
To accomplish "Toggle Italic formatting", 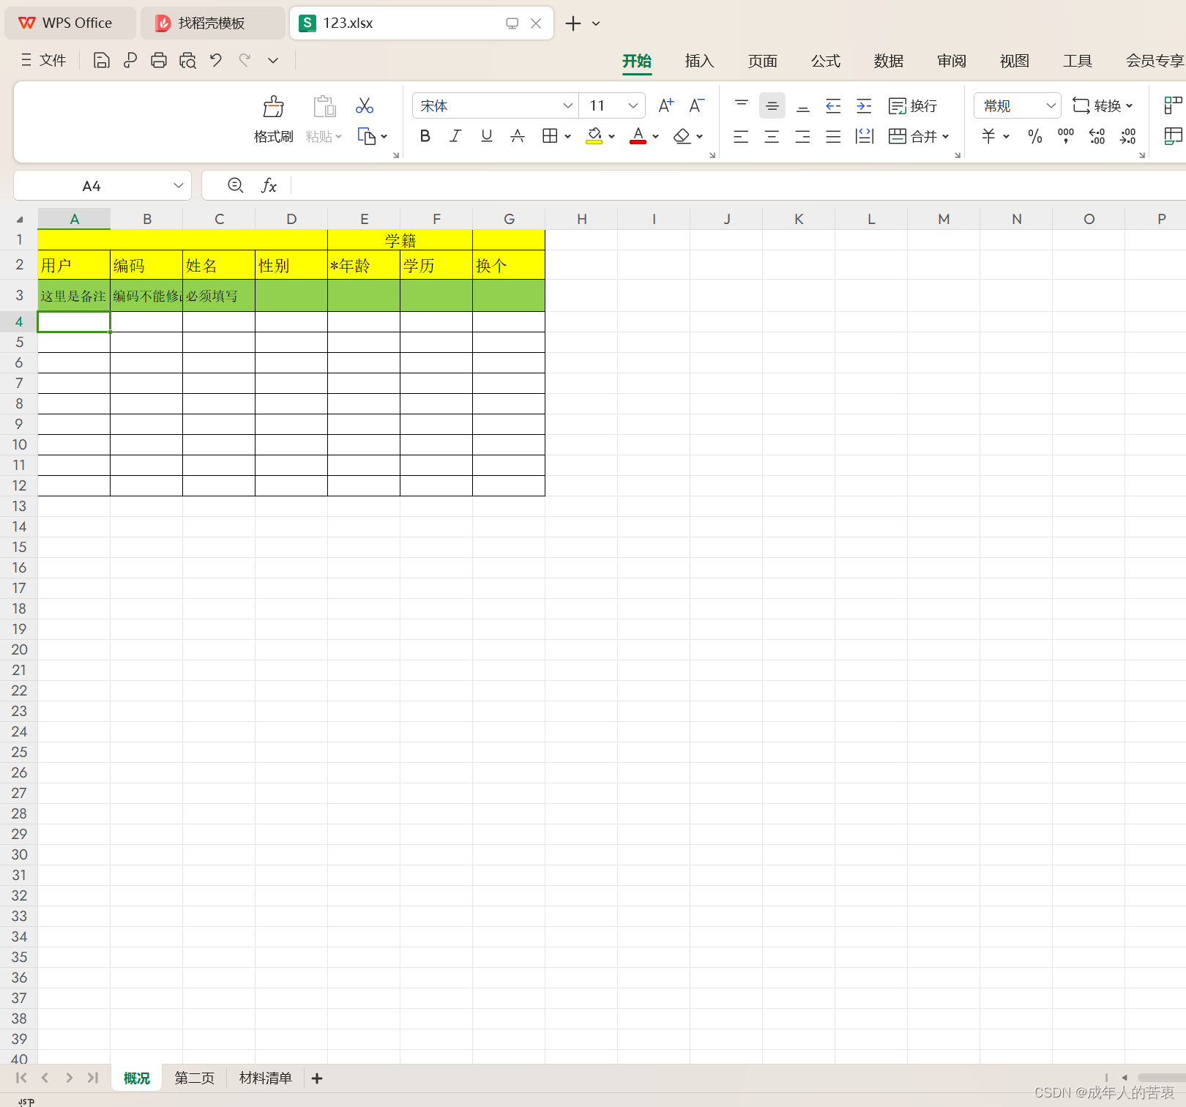I will click(x=455, y=136).
